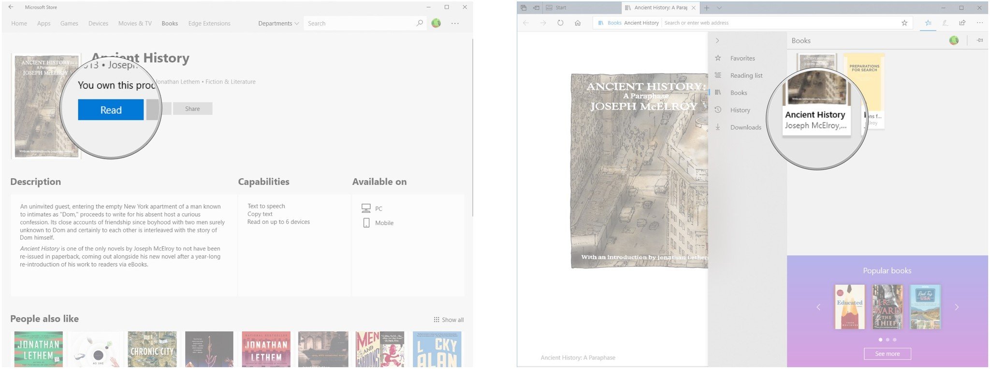Open the Store more options ellipsis
This screenshot has width=990, height=369.
[x=455, y=23]
